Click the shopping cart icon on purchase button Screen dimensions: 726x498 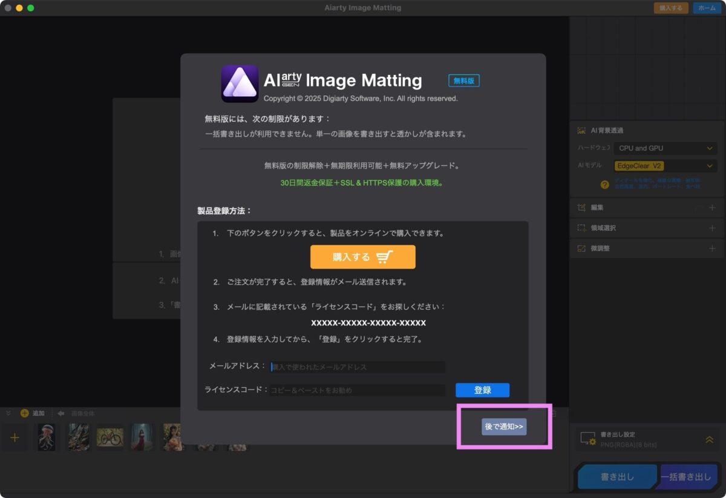pyautogui.click(x=384, y=257)
